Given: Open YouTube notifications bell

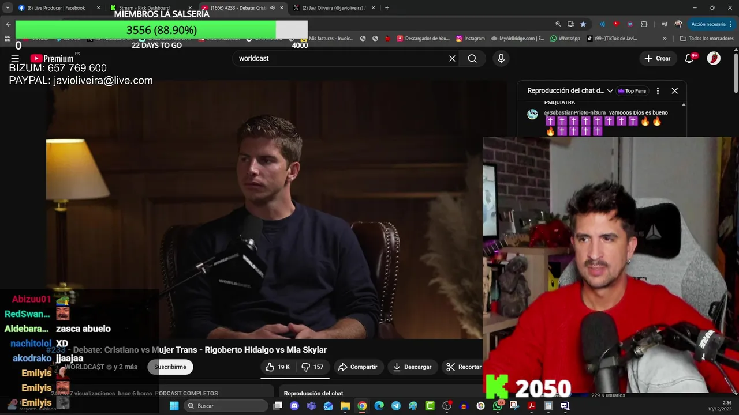Looking at the screenshot, I should [689, 58].
